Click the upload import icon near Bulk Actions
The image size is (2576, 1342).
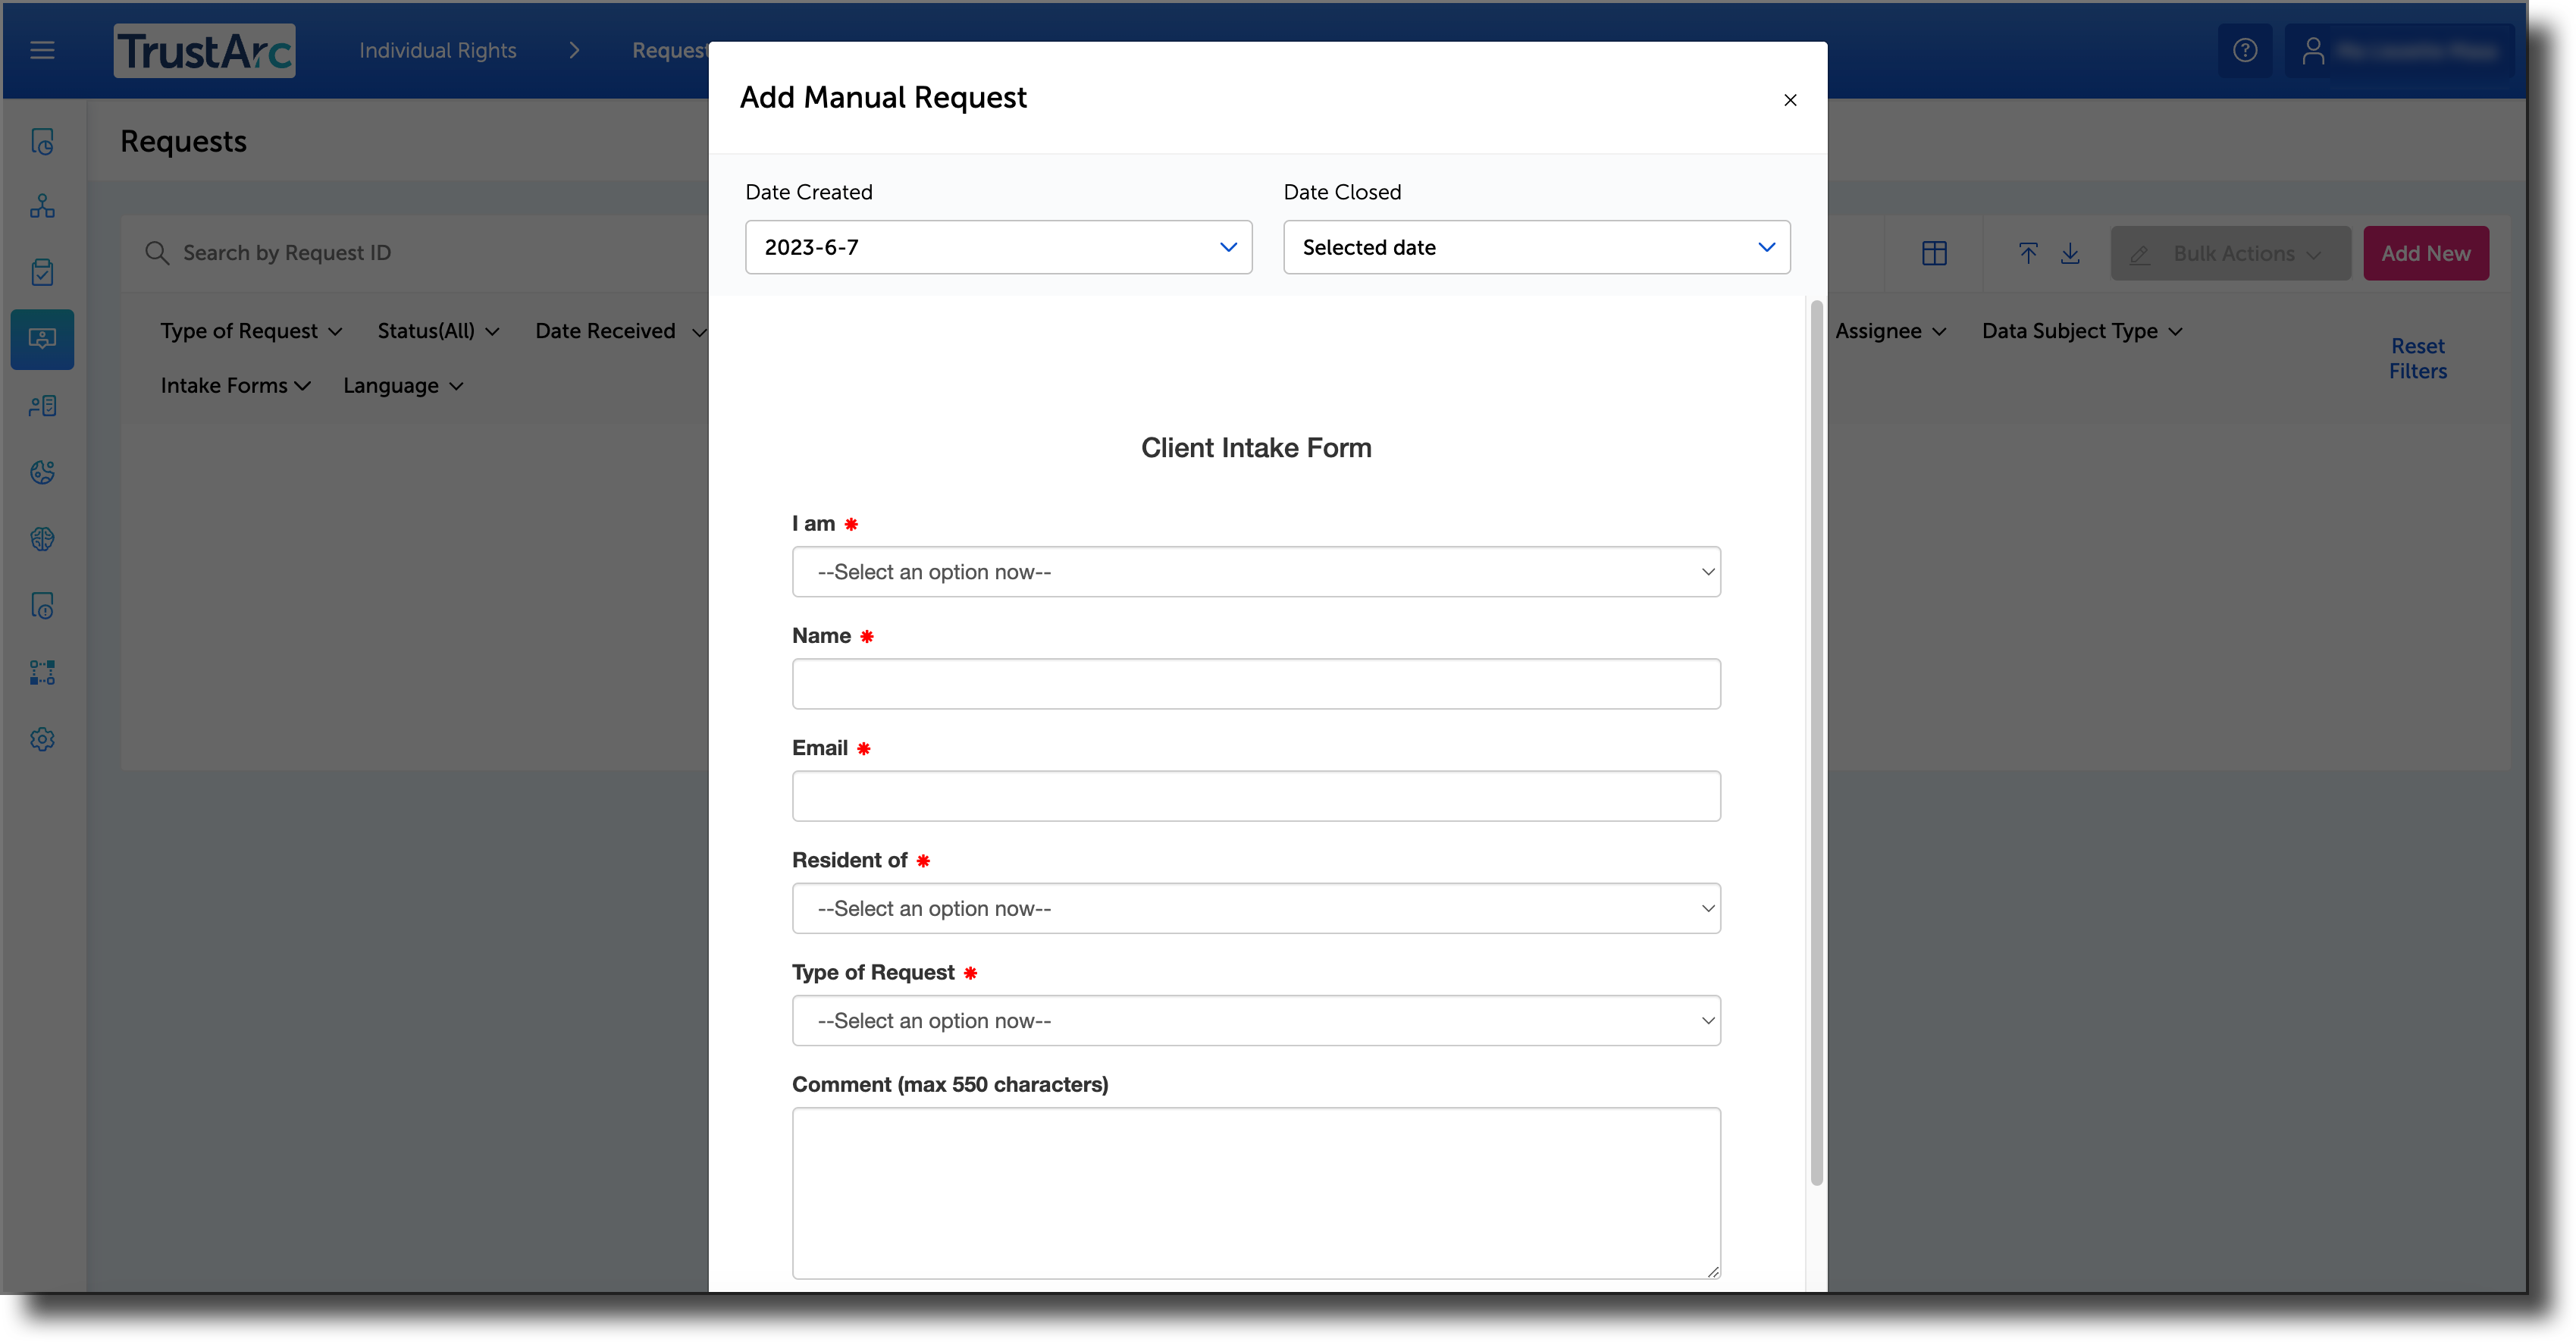tap(2028, 253)
